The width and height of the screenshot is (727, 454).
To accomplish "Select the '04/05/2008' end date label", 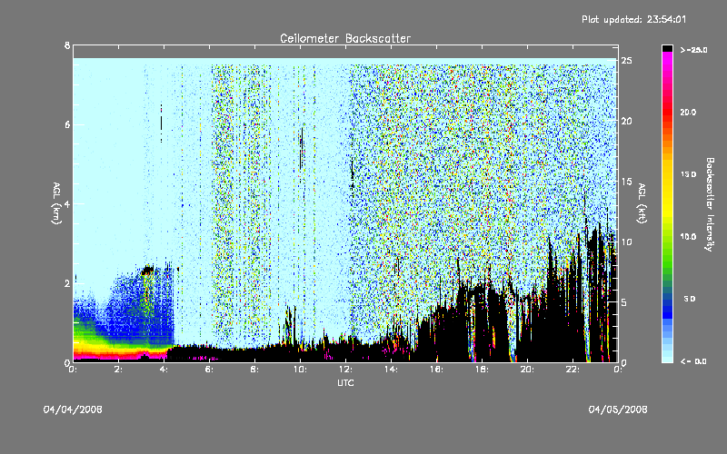I will tap(618, 410).
